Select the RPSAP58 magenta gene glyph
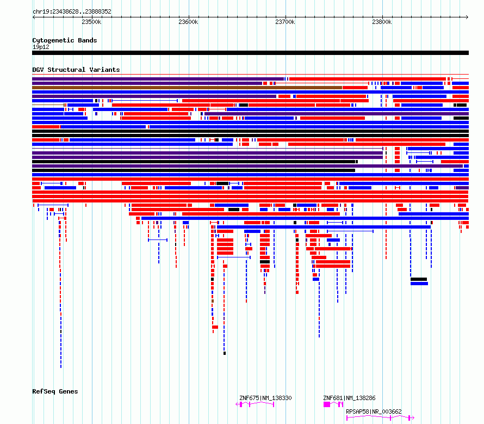Image resolution: width=484 pixels, height=424 pixels. (380, 418)
